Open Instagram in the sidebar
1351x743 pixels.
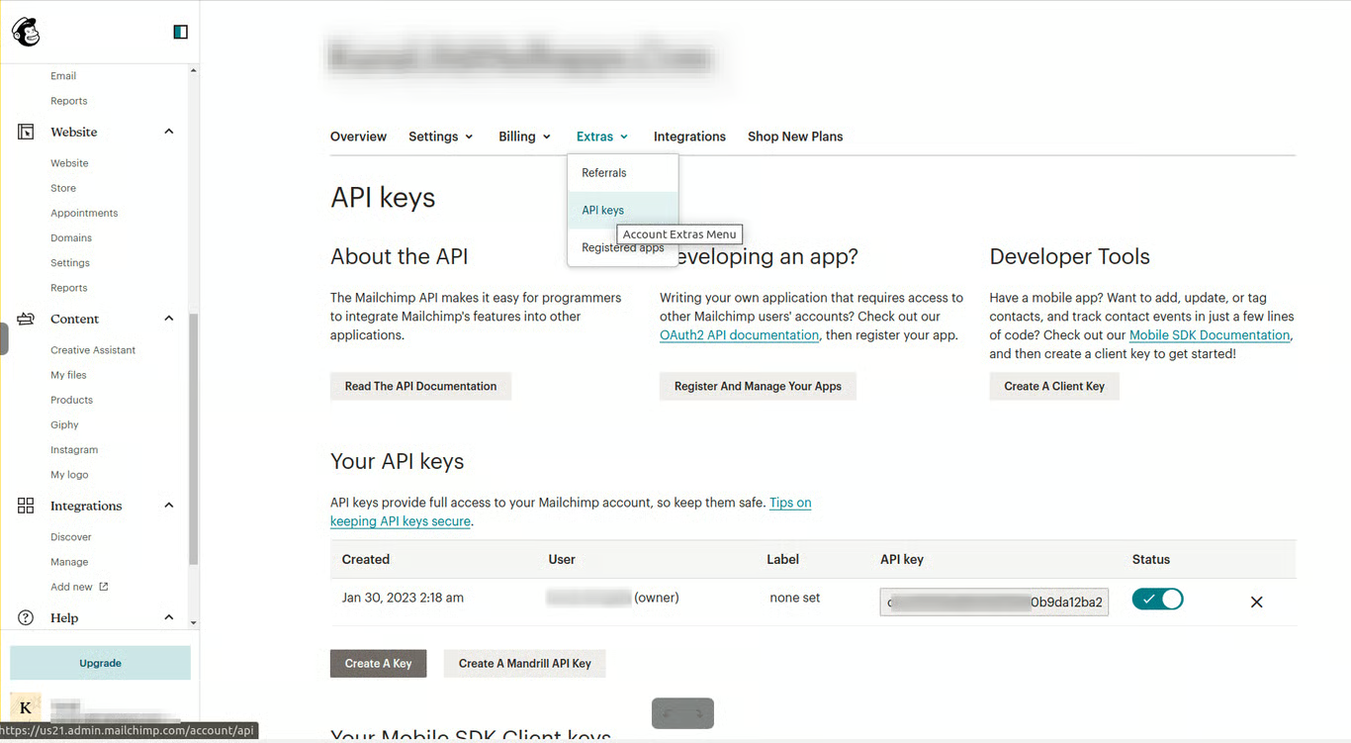tap(74, 449)
